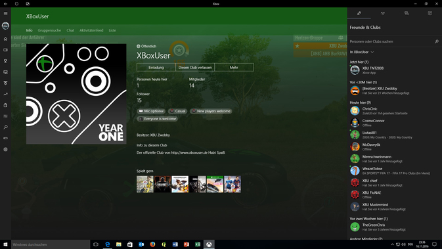Click the Mic optional tag

[x=151, y=111]
